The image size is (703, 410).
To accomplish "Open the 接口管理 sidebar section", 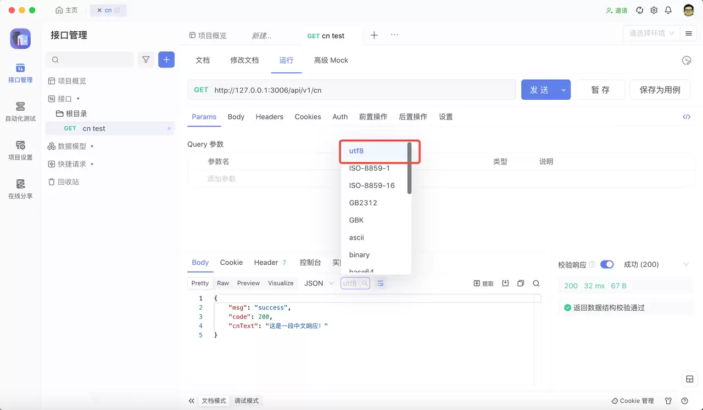I will pos(20,73).
